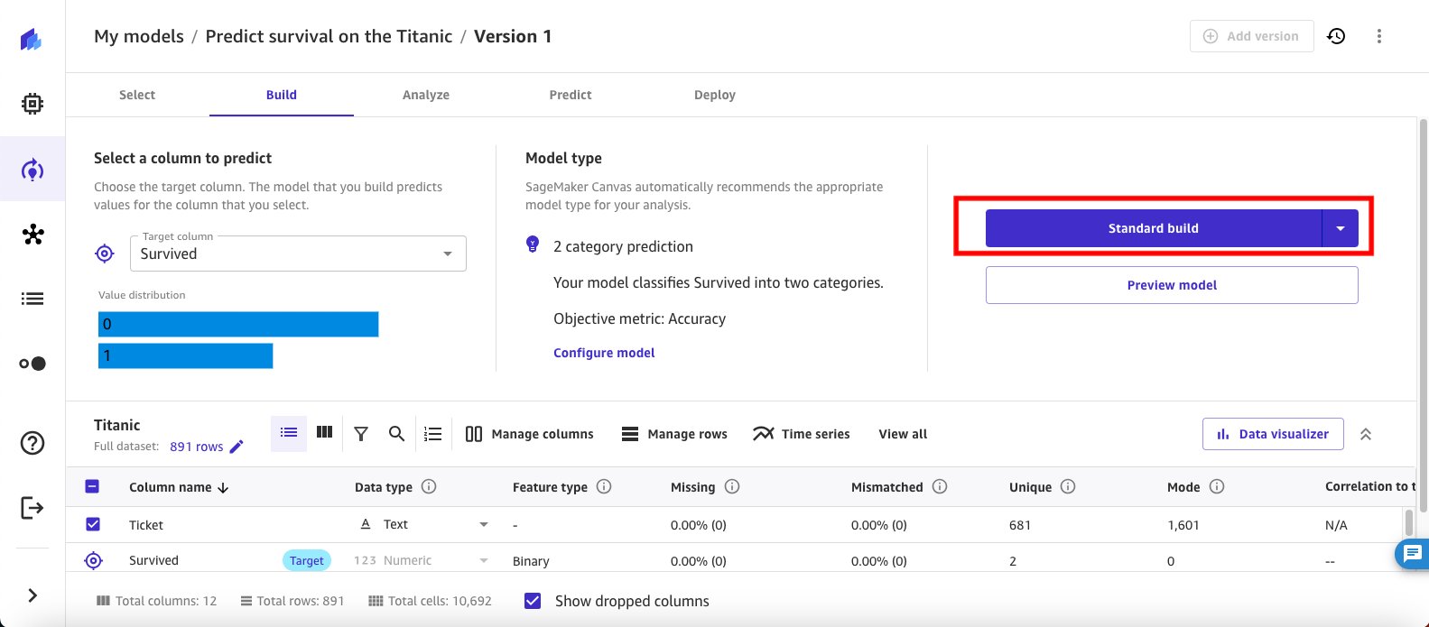The height and width of the screenshot is (627, 1429).
Task: Open the Target column Survived dropdown
Action: (x=298, y=254)
